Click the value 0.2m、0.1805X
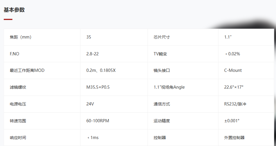276x146 pixels. coord(101,70)
